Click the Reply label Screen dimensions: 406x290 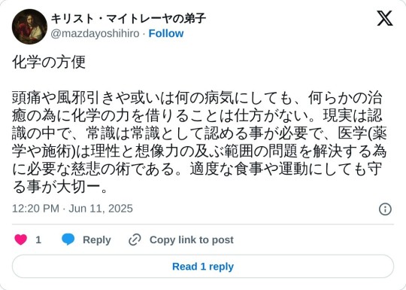[97, 240]
